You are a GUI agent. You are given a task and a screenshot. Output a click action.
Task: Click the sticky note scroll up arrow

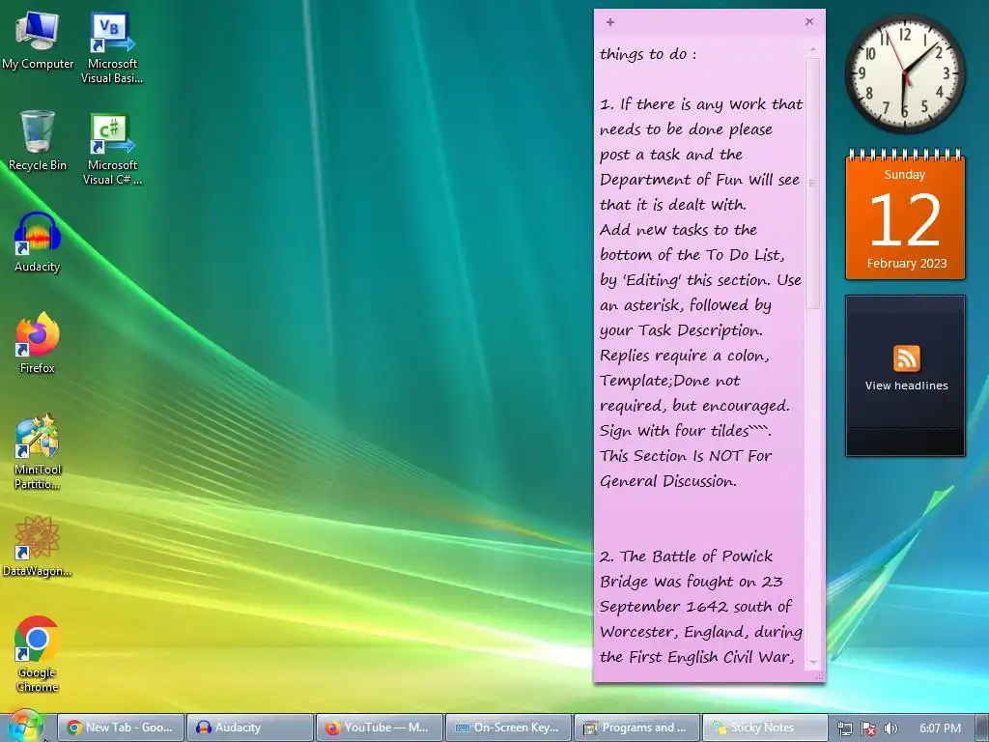pos(812,49)
